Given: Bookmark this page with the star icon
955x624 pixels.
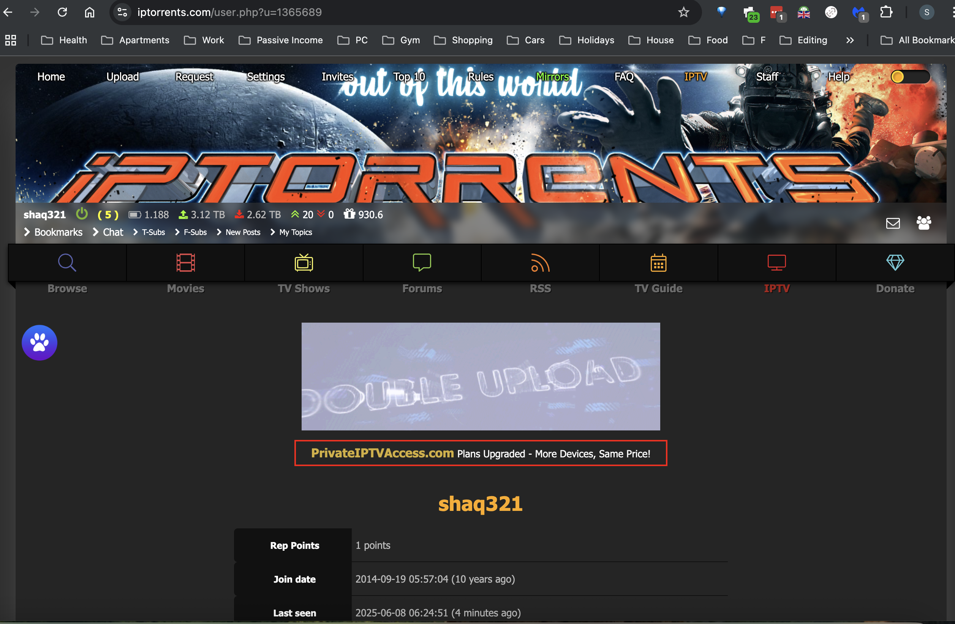Looking at the screenshot, I should [684, 13].
